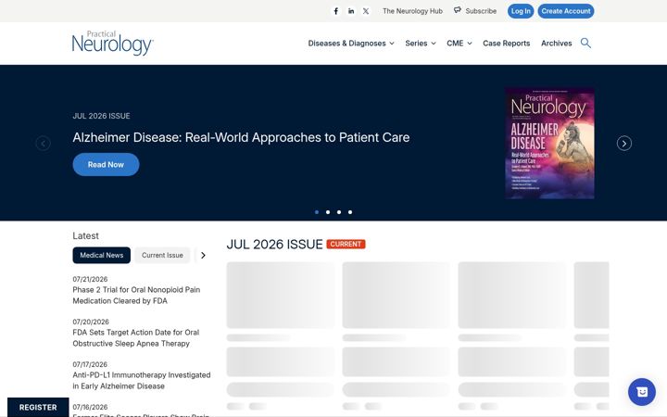Open the X (Twitter) social icon
Image resolution: width=667 pixels, height=417 pixels.
click(366, 11)
